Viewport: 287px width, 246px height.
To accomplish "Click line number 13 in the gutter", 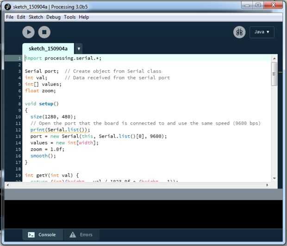I will [18, 136].
